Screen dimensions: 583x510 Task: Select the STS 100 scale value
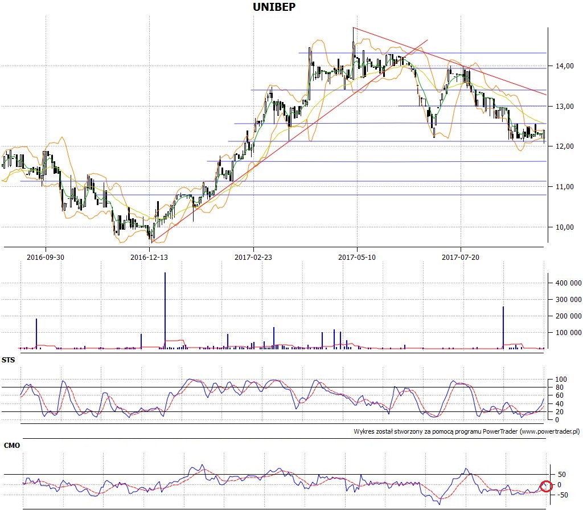pos(561,380)
